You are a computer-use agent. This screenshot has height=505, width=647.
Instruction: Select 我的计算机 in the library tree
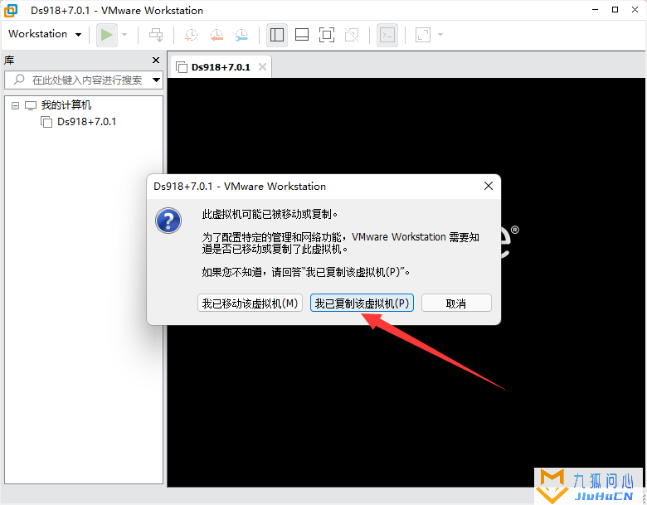tap(66, 105)
